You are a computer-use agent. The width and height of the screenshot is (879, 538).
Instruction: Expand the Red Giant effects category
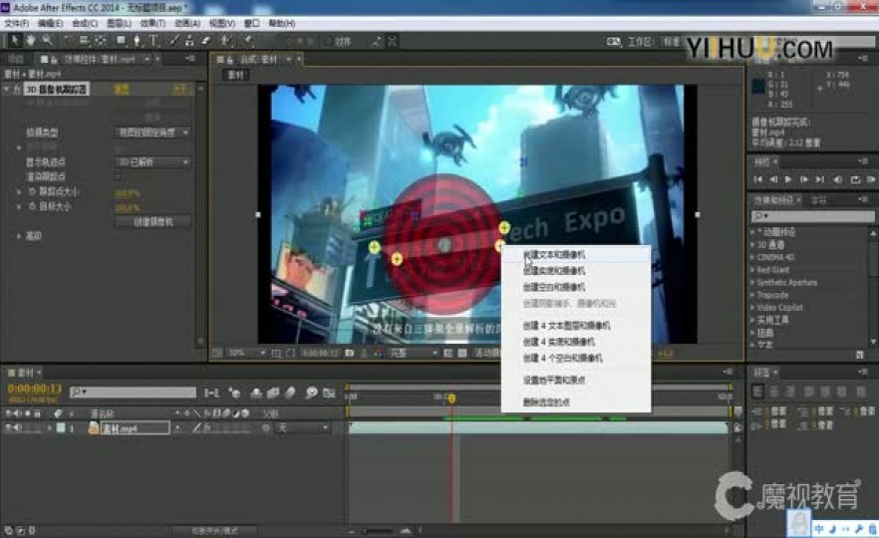pyautogui.click(x=752, y=270)
